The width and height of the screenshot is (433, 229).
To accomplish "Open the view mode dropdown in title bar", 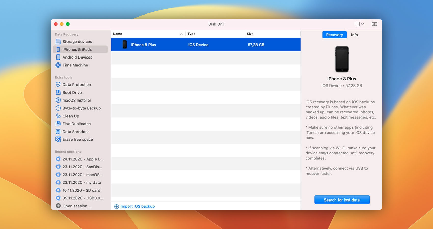I will coord(359,24).
